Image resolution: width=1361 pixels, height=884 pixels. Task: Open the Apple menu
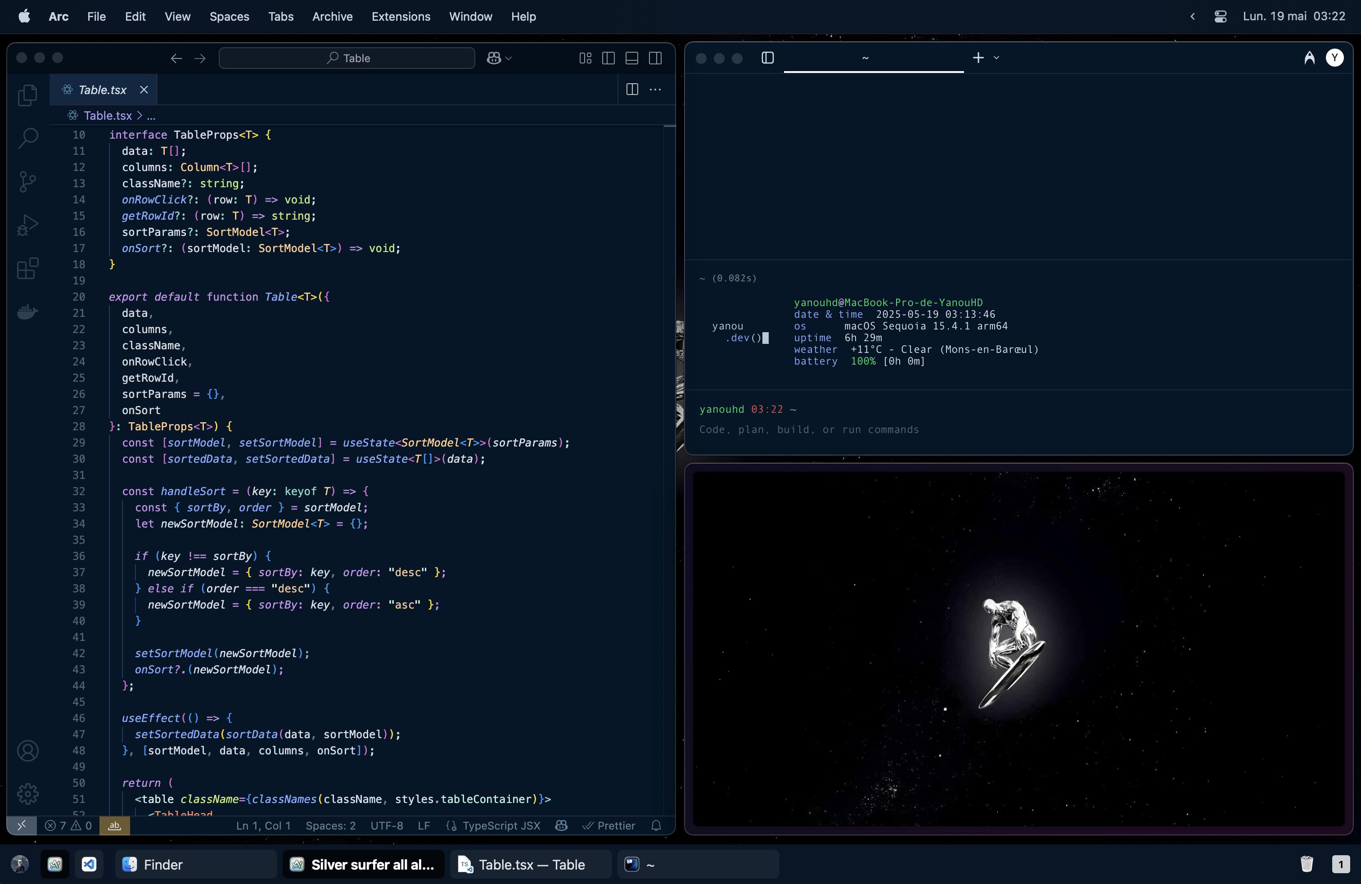24,17
